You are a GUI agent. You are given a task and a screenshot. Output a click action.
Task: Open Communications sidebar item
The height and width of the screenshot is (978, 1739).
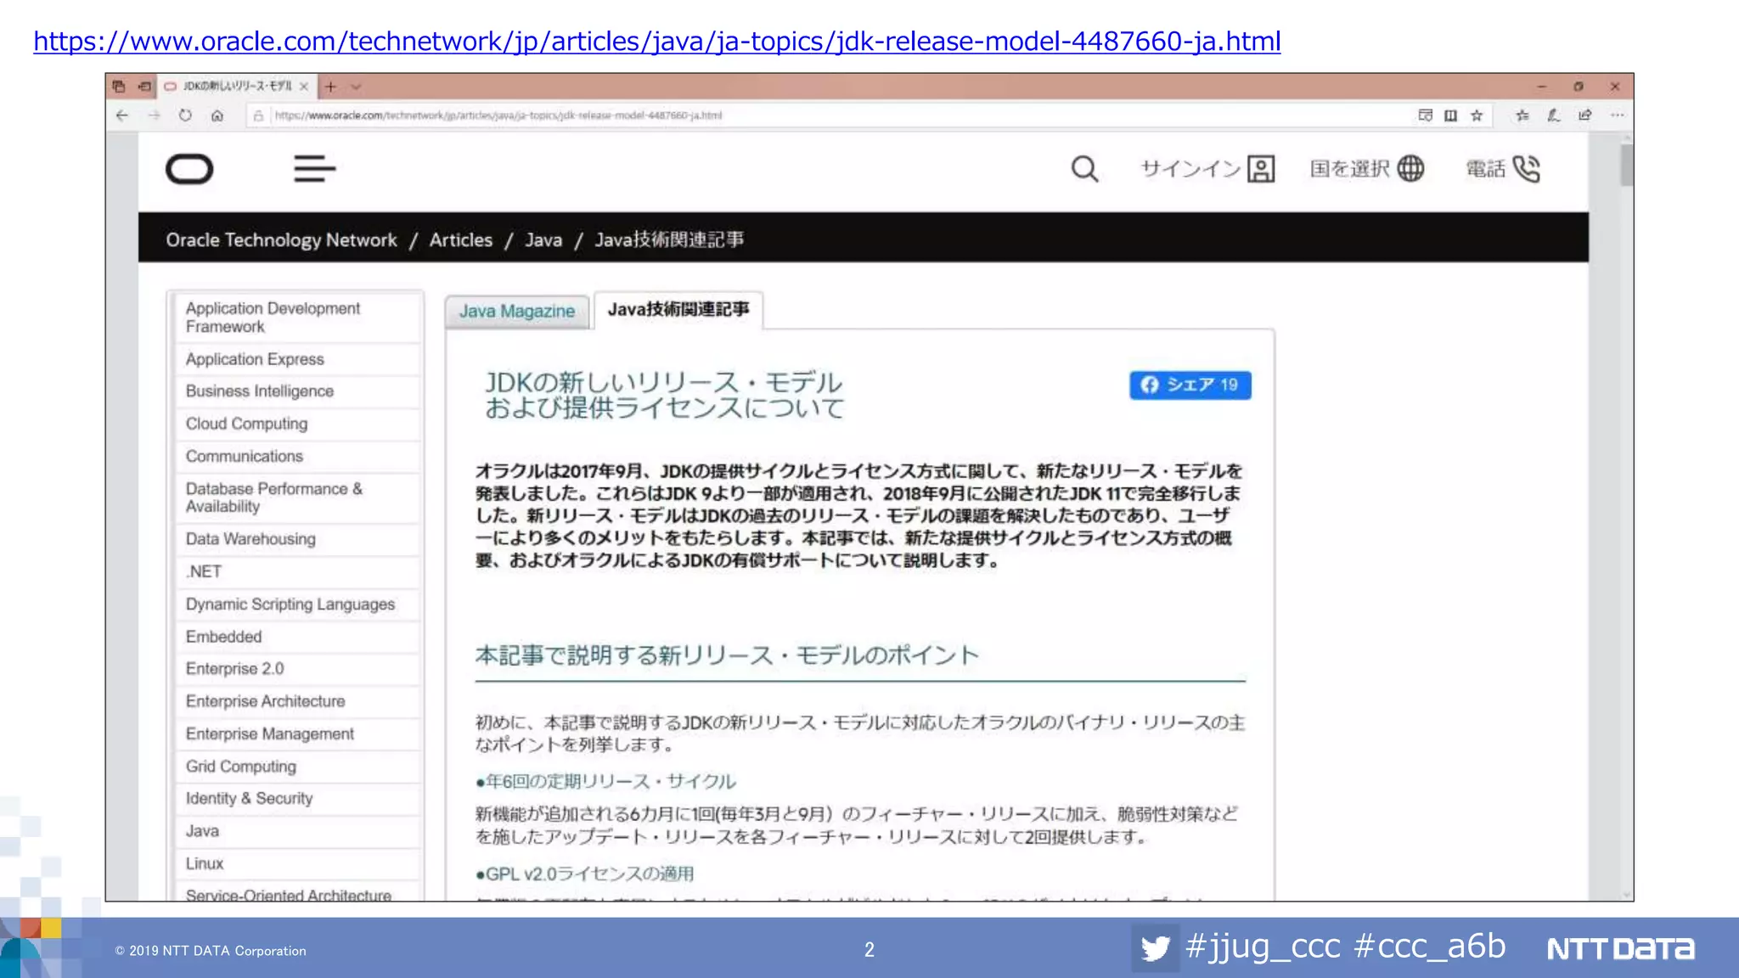point(297,457)
